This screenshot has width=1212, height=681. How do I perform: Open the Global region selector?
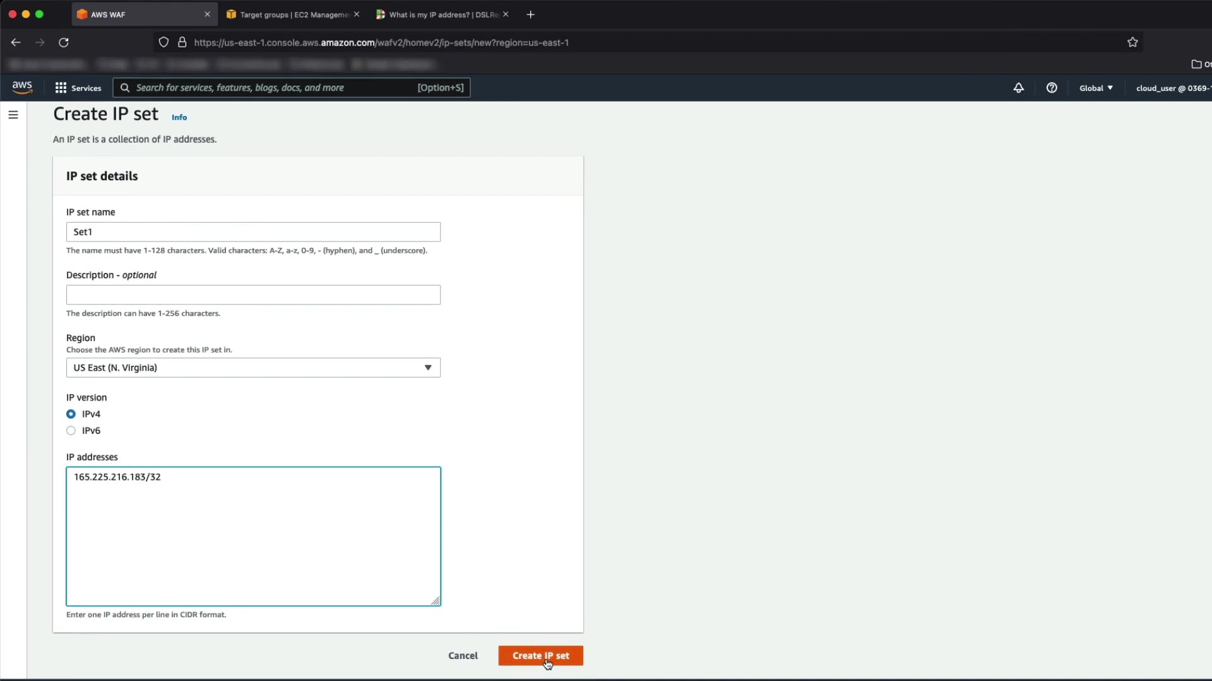click(1096, 88)
